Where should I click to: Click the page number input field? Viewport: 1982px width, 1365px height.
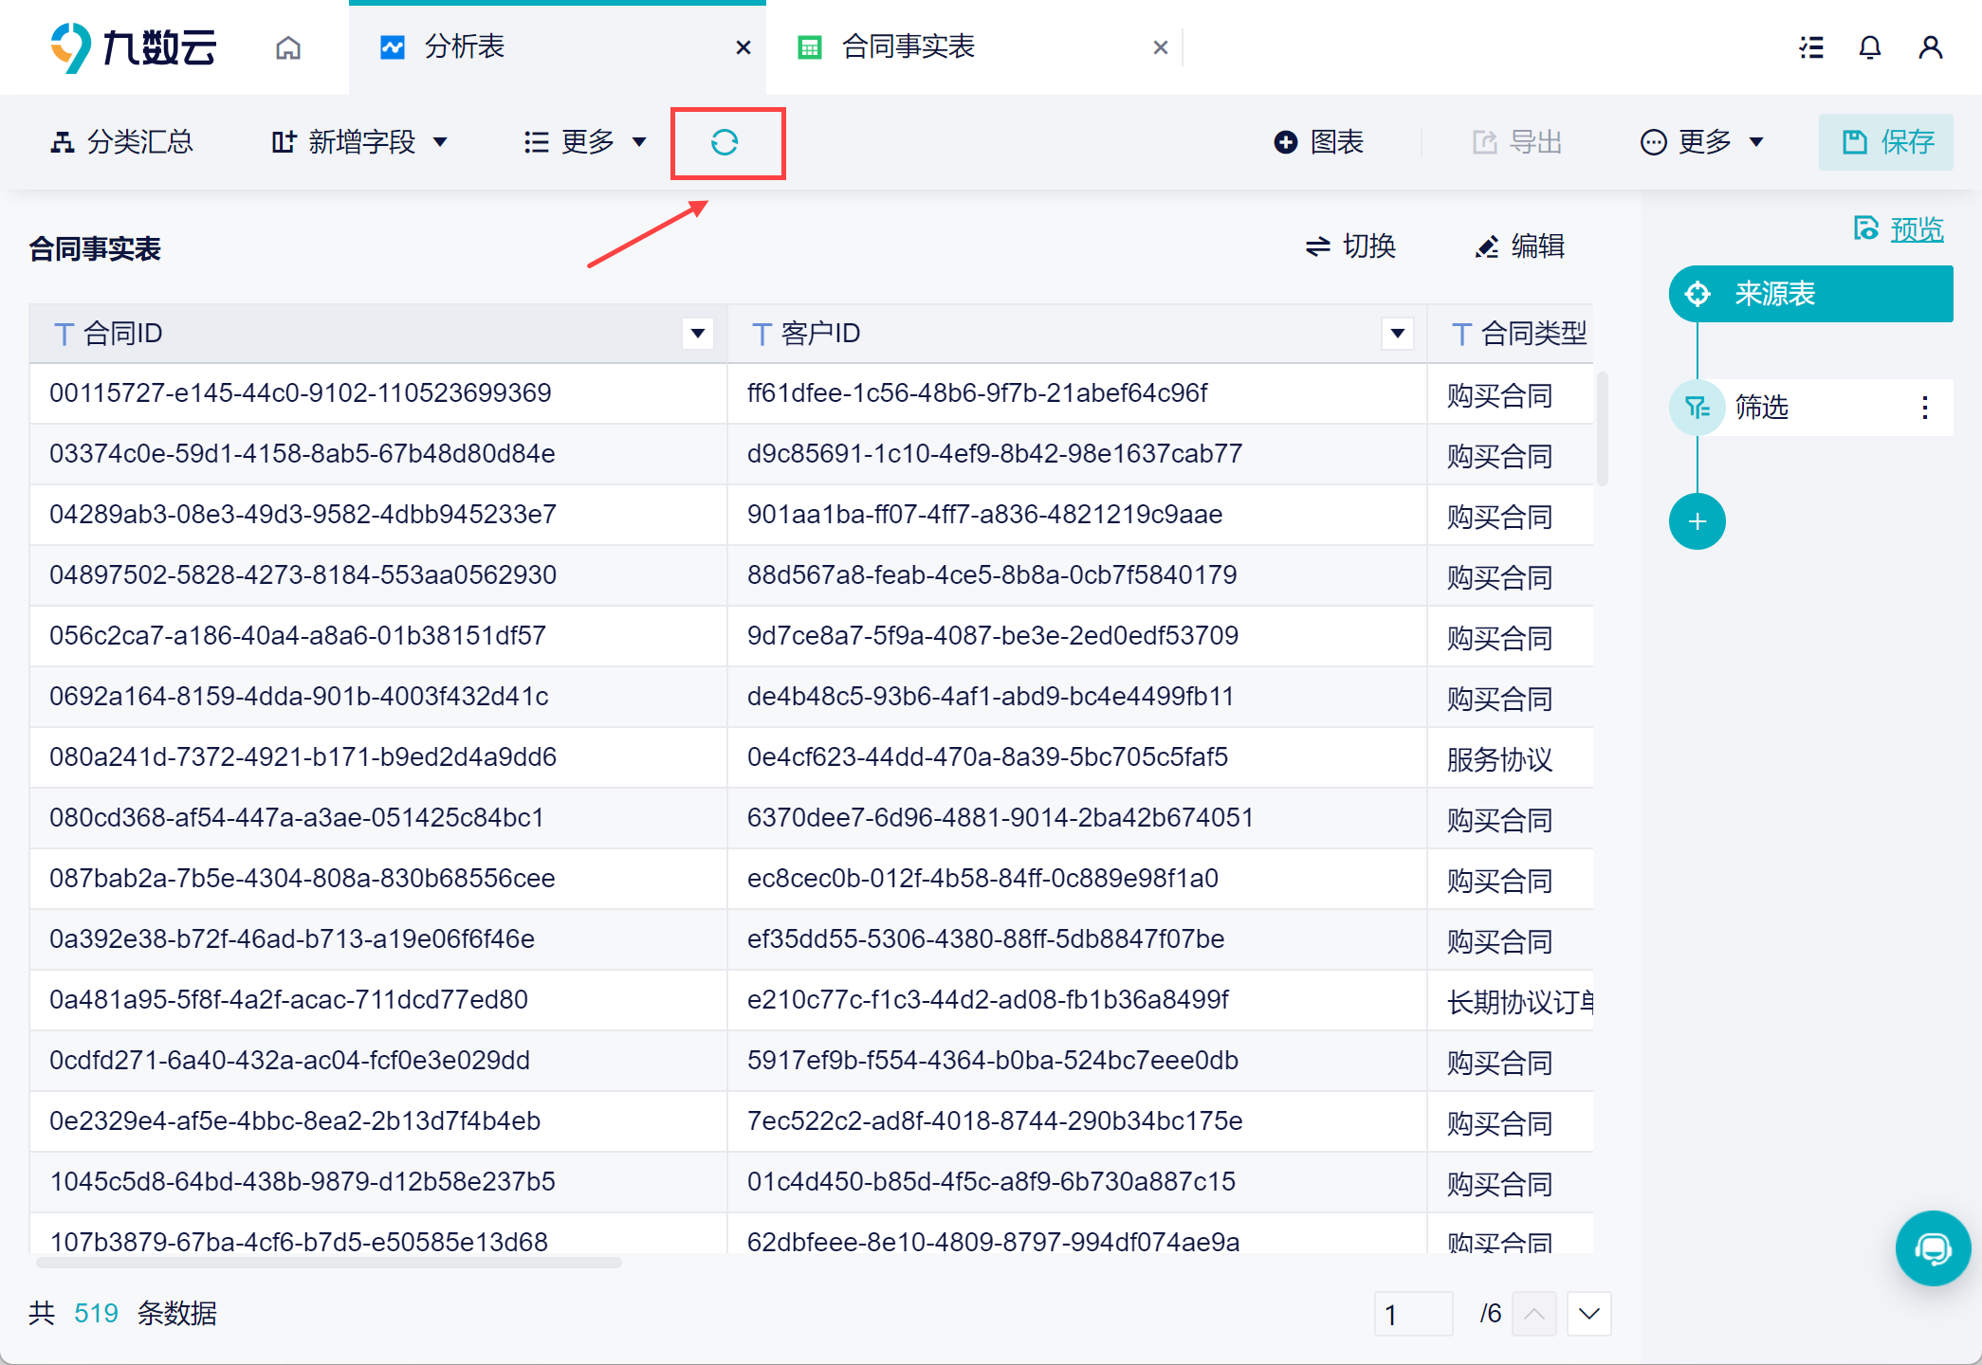click(1413, 1314)
